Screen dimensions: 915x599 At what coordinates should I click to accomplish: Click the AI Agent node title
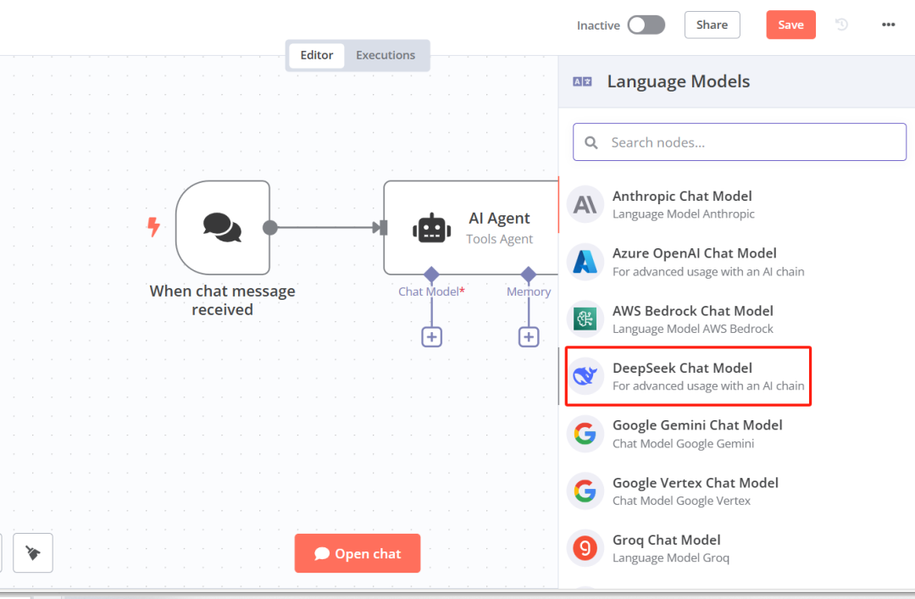tap(499, 218)
